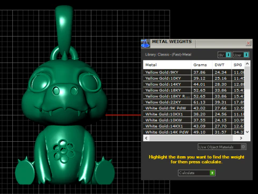Click the green arrow on Calculate
258x194 pixels.
212,173
